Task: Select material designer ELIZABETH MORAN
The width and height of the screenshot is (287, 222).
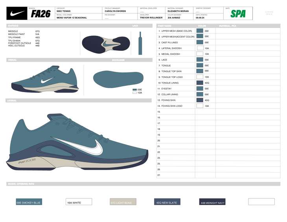Action: pos(178,11)
